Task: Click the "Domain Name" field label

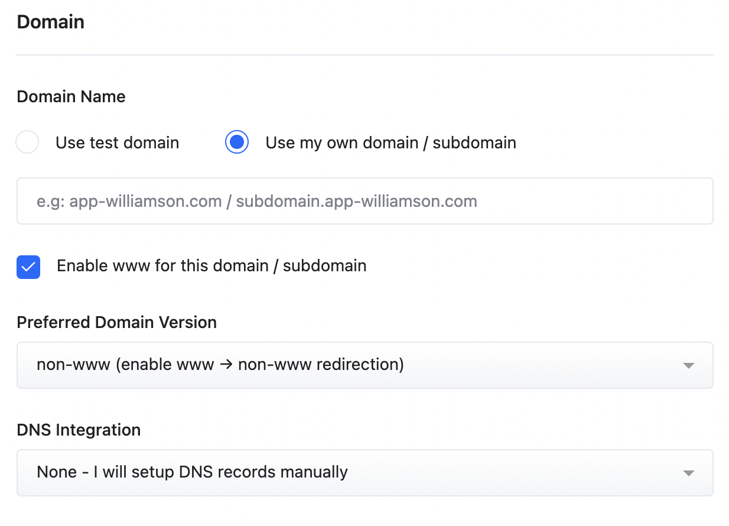Action: coord(71,97)
